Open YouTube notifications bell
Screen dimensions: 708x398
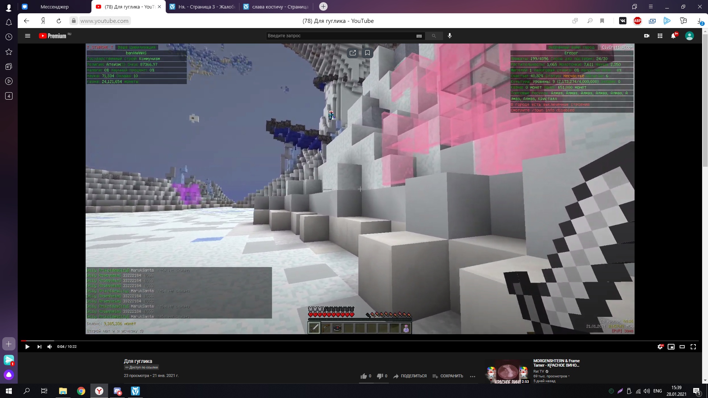(x=673, y=36)
